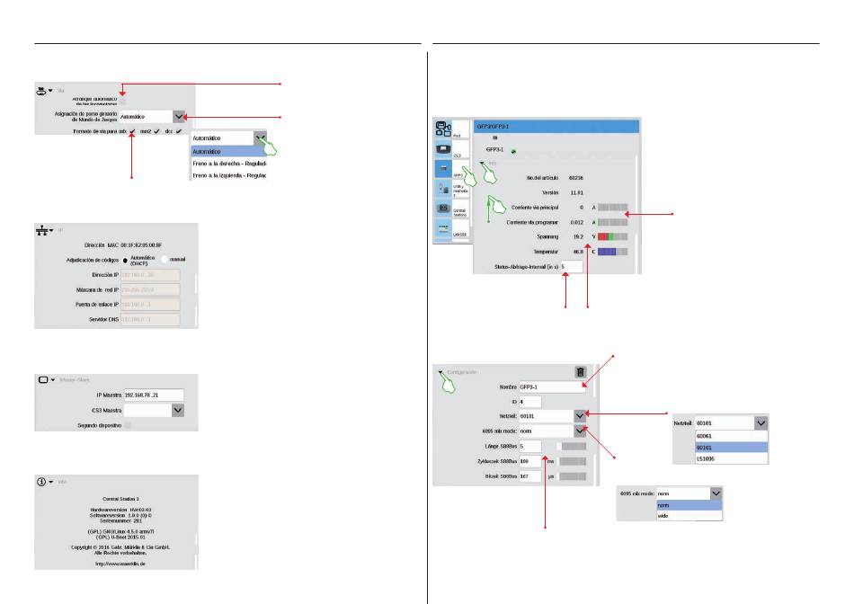Open the Netzteil dropdown in Configuración panel
The width and height of the screenshot is (854, 604).
click(580, 416)
